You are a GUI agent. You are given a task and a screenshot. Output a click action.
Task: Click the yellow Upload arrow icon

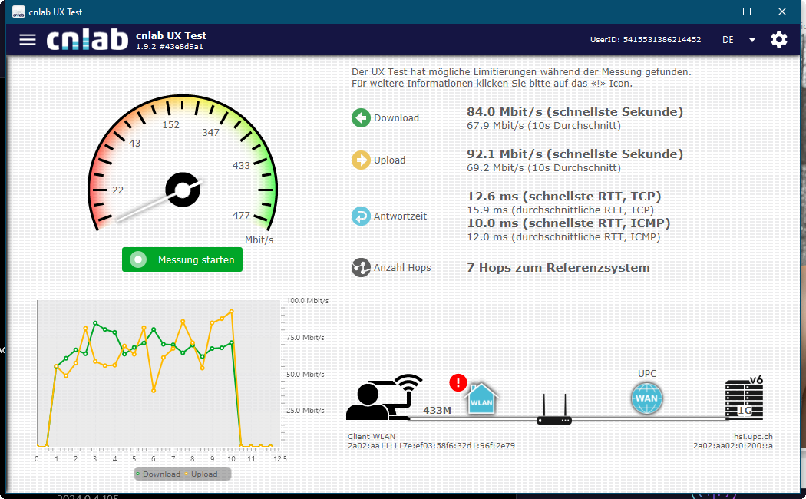pyautogui.click(x=361, y=160)
